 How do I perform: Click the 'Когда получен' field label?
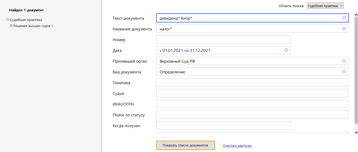[x=126, y=126]
